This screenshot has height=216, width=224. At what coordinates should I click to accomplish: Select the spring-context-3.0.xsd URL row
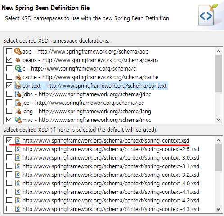(x=111, y=157)
